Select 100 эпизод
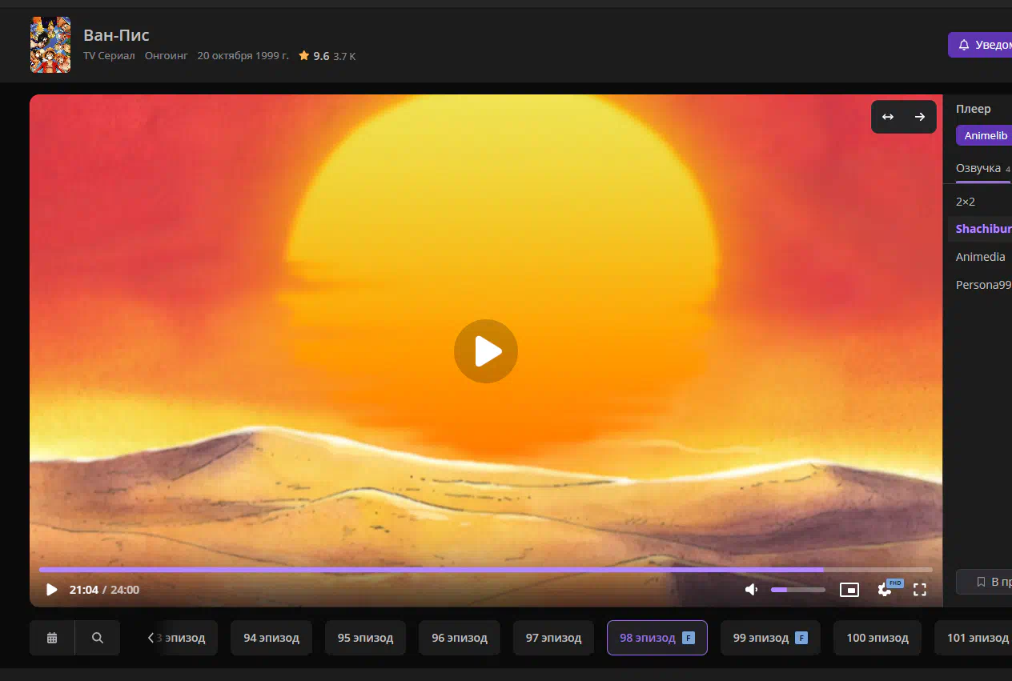This screenshot has height=681, width=1012. pyautogui.click(x=877, y=638)
